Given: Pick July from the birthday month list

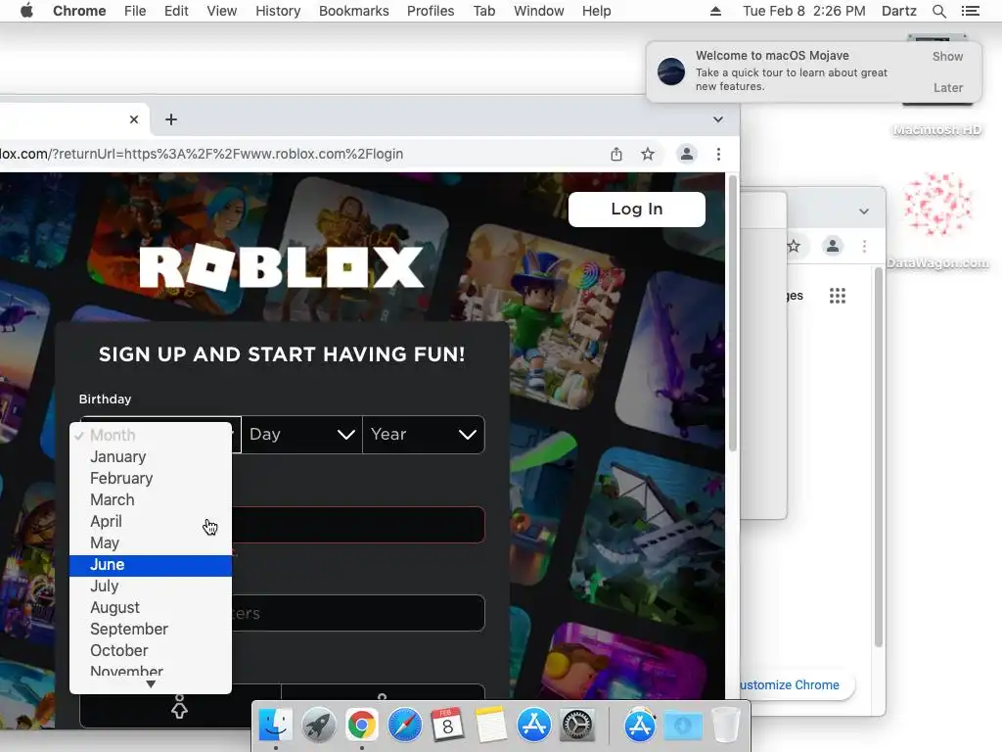Looking at the screenshot, I should (x=151, y=587).
